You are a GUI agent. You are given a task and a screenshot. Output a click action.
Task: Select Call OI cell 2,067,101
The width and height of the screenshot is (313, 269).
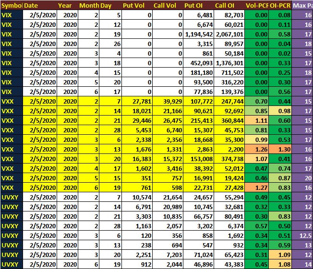tap(229, 35)
